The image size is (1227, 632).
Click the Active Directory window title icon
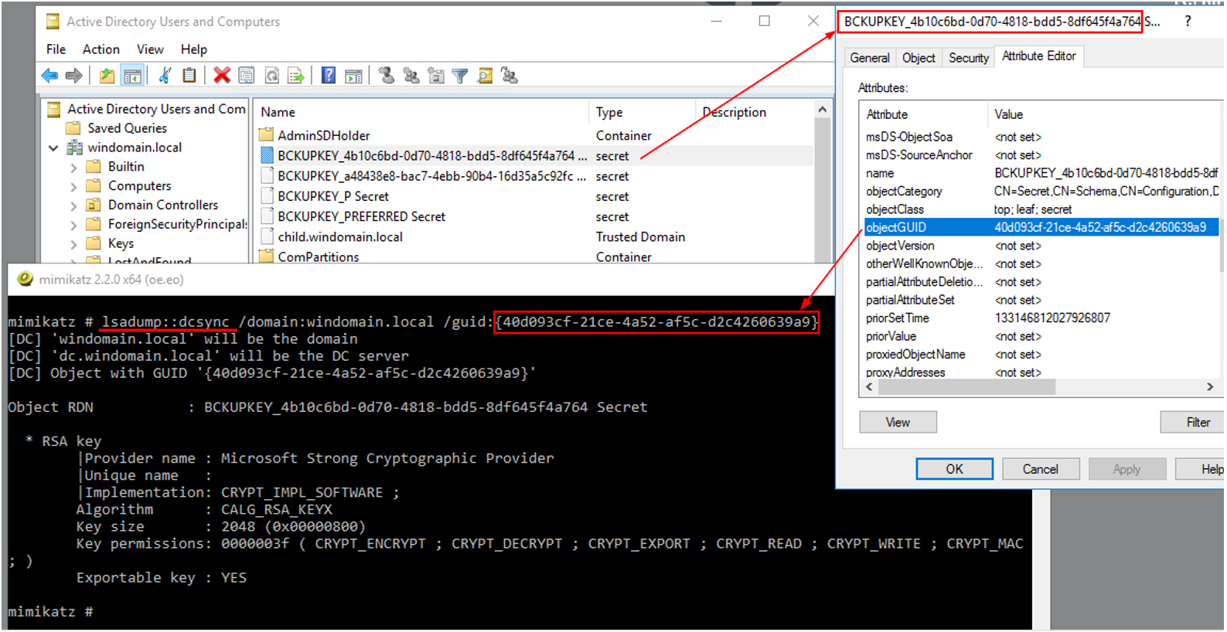tap(53, 22)
